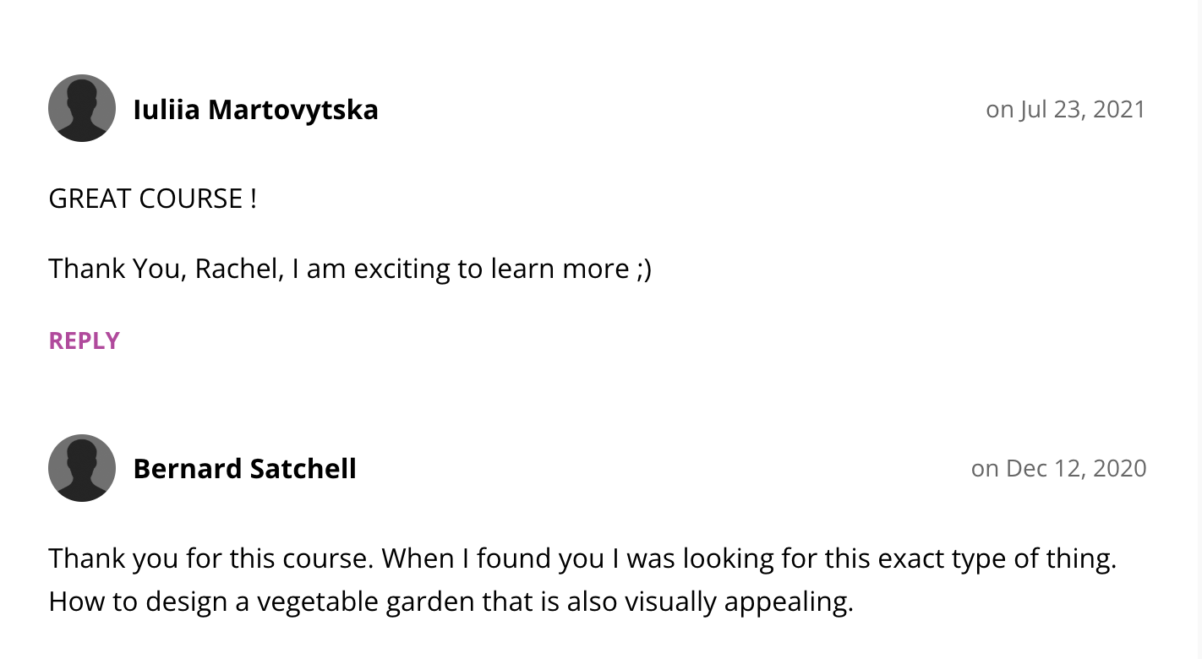1202x659 pixels.
Task: Open commenter name Iuliia Martovytska
Action: (x=255, y=110)
